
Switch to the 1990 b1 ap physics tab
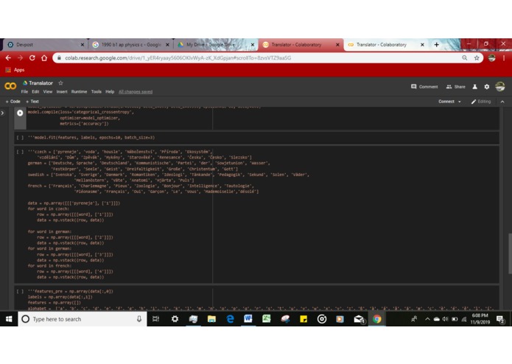click(129, 45)
